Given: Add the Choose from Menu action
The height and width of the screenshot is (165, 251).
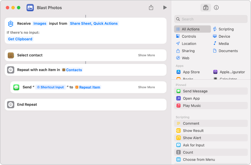Looking at the screenshot, I should coord(211,160).
